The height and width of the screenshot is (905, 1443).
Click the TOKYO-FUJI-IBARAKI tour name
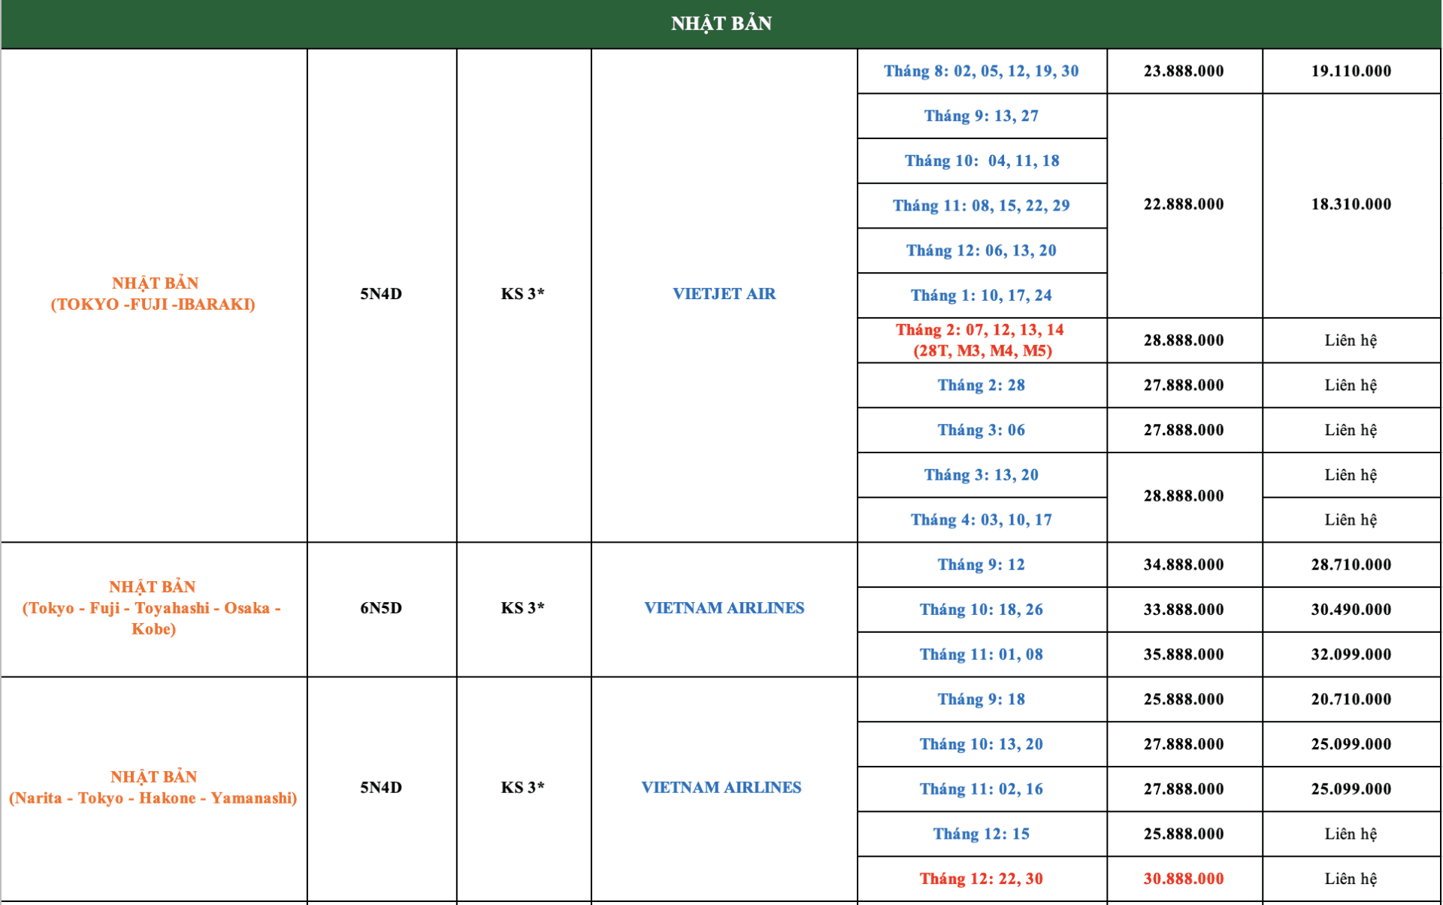(x=153, y=294)
